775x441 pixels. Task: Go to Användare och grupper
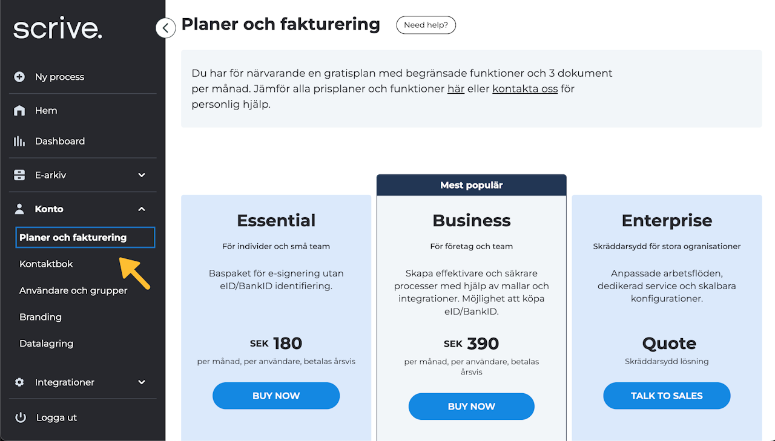coord(73,290)
